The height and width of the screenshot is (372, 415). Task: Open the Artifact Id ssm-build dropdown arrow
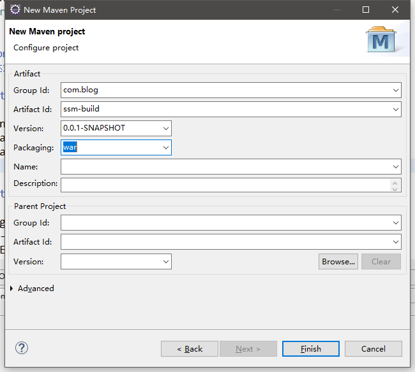pyautogui.click(x=395, y=110)
